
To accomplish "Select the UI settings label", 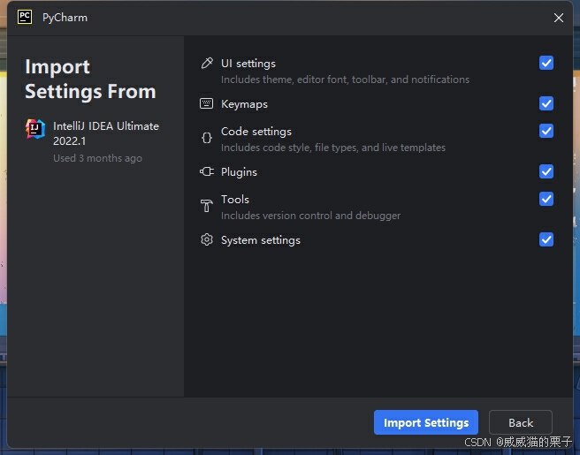I will [x=248, y=64].
